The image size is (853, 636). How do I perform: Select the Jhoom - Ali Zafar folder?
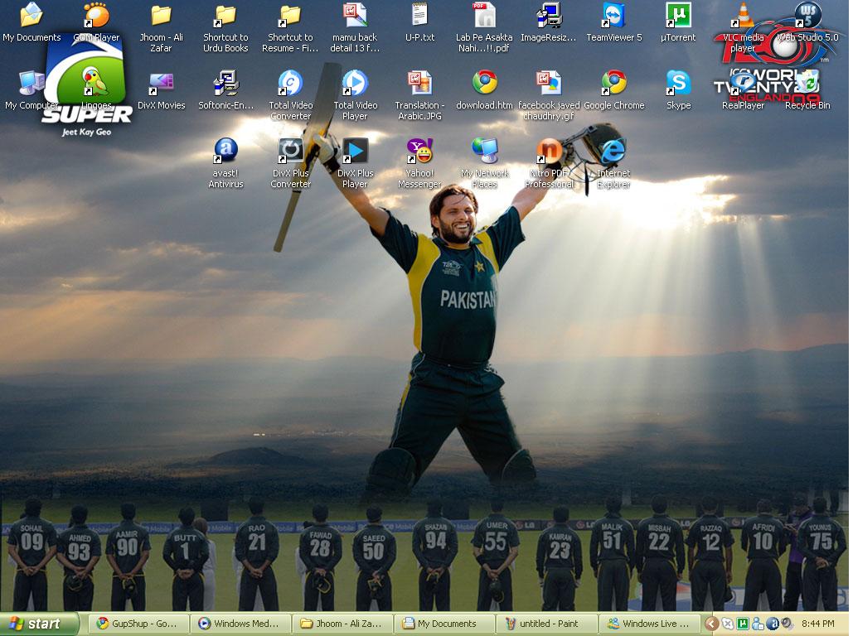161,17
